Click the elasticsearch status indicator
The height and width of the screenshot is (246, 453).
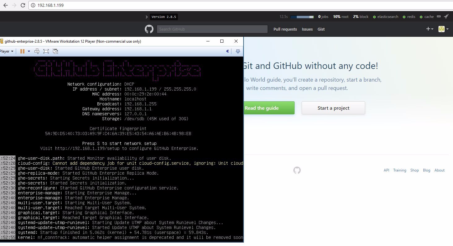[x=386, y=17]
